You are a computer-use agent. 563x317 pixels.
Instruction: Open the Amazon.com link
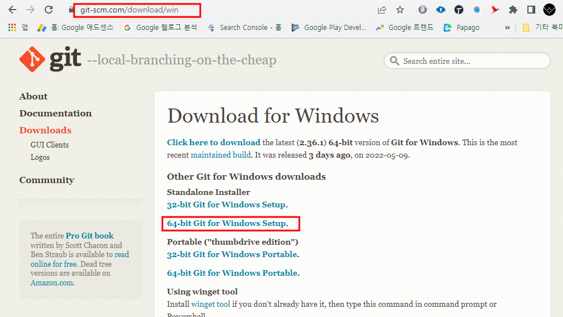[52, 283]
